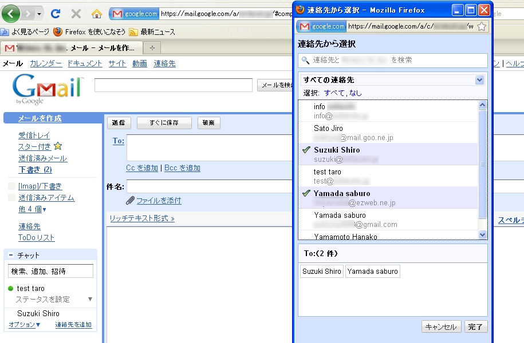The width and height of the screenshot is (524, 343).
Task: Click the yellow star icon beside スター付き
Action: point(58,146)
